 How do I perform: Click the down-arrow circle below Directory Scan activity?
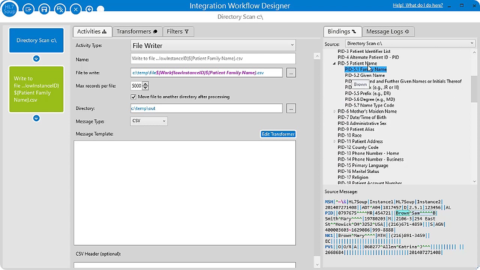point(36,58)
